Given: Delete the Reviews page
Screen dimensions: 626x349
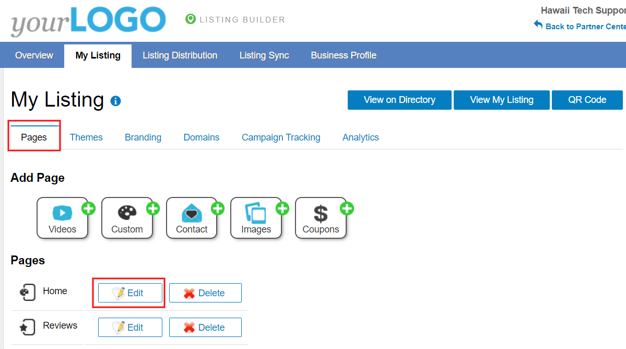Looking at the screenshot, I should (x=205, y=328).
